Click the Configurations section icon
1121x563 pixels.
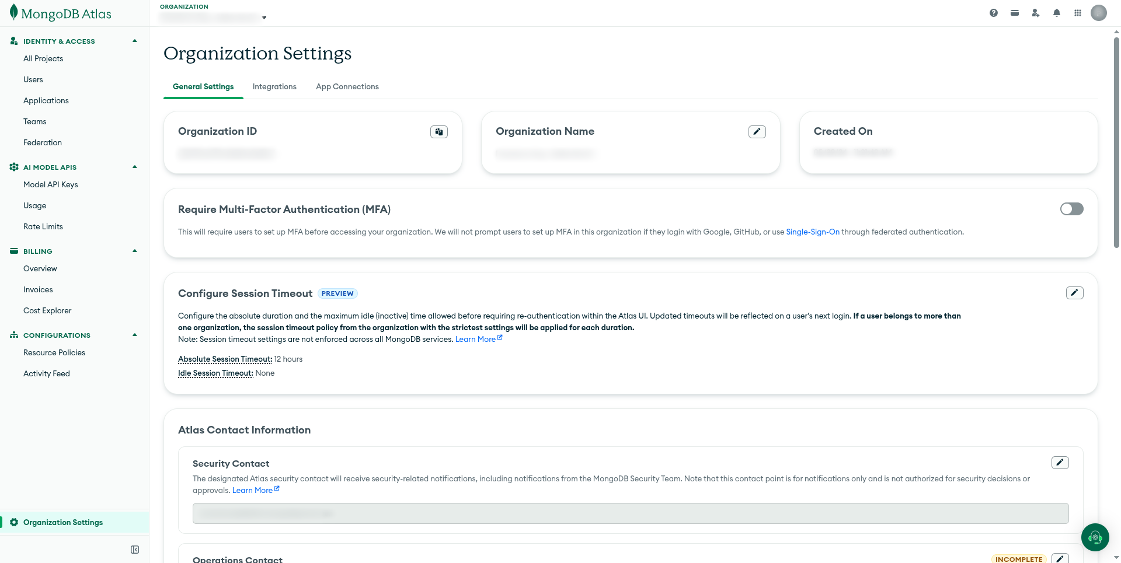coord(14,335)
